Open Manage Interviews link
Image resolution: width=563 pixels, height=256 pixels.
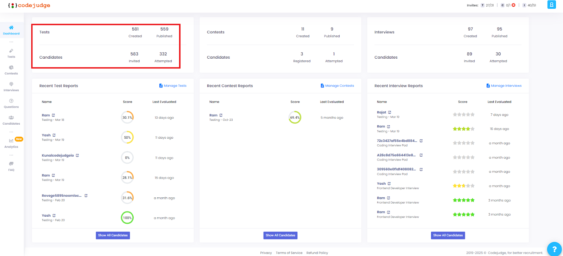point(504,86)
